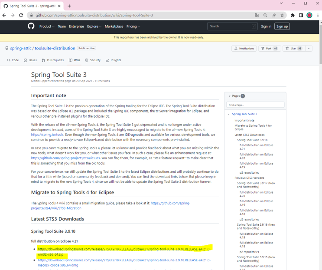Reload the page with browser refresh icon

(21, 15)
